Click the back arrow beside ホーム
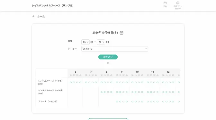 [x=33, y=16]
